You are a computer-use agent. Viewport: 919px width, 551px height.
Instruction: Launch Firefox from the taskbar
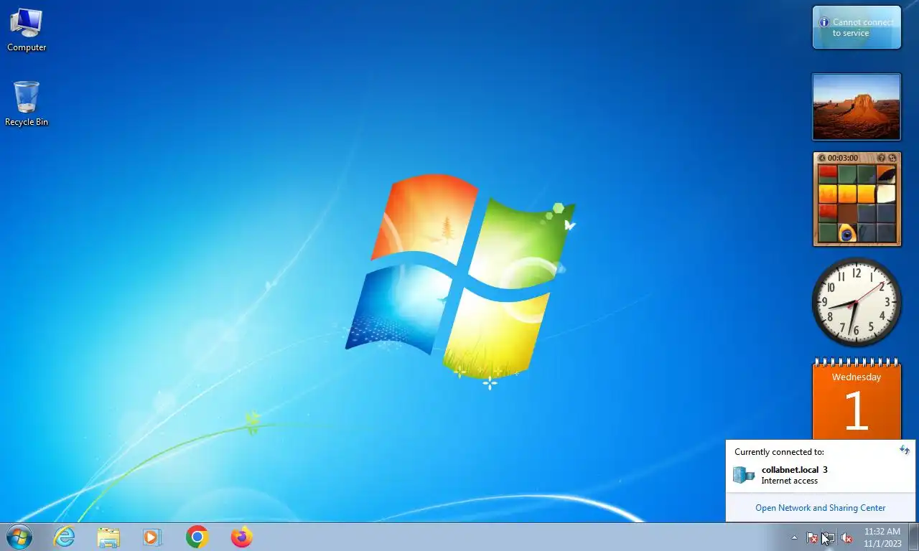coord(242,537)
